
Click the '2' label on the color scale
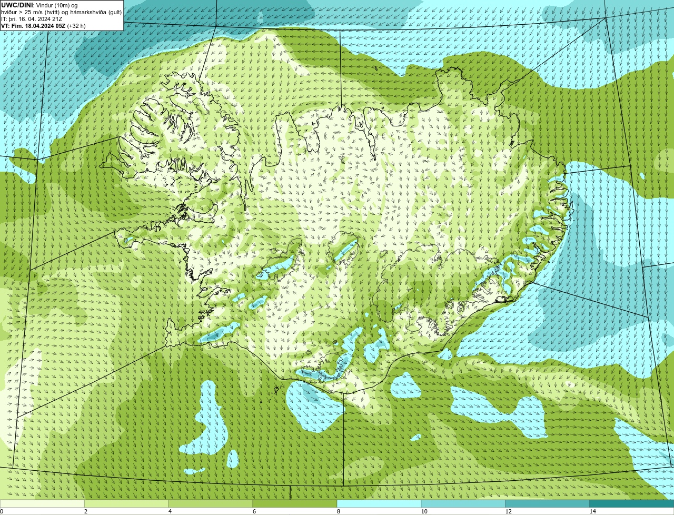[x=85, y=511]
